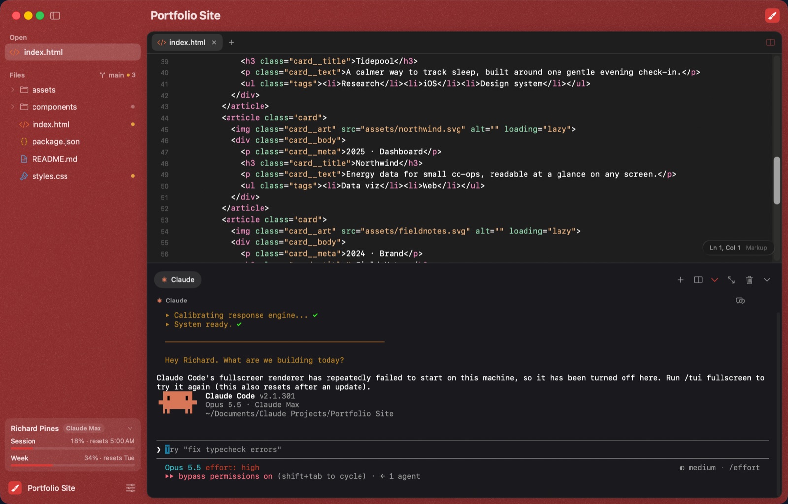The image size is (788, 504).
Task: Open project settings sliders icon
Action: [x=131, y=488]
